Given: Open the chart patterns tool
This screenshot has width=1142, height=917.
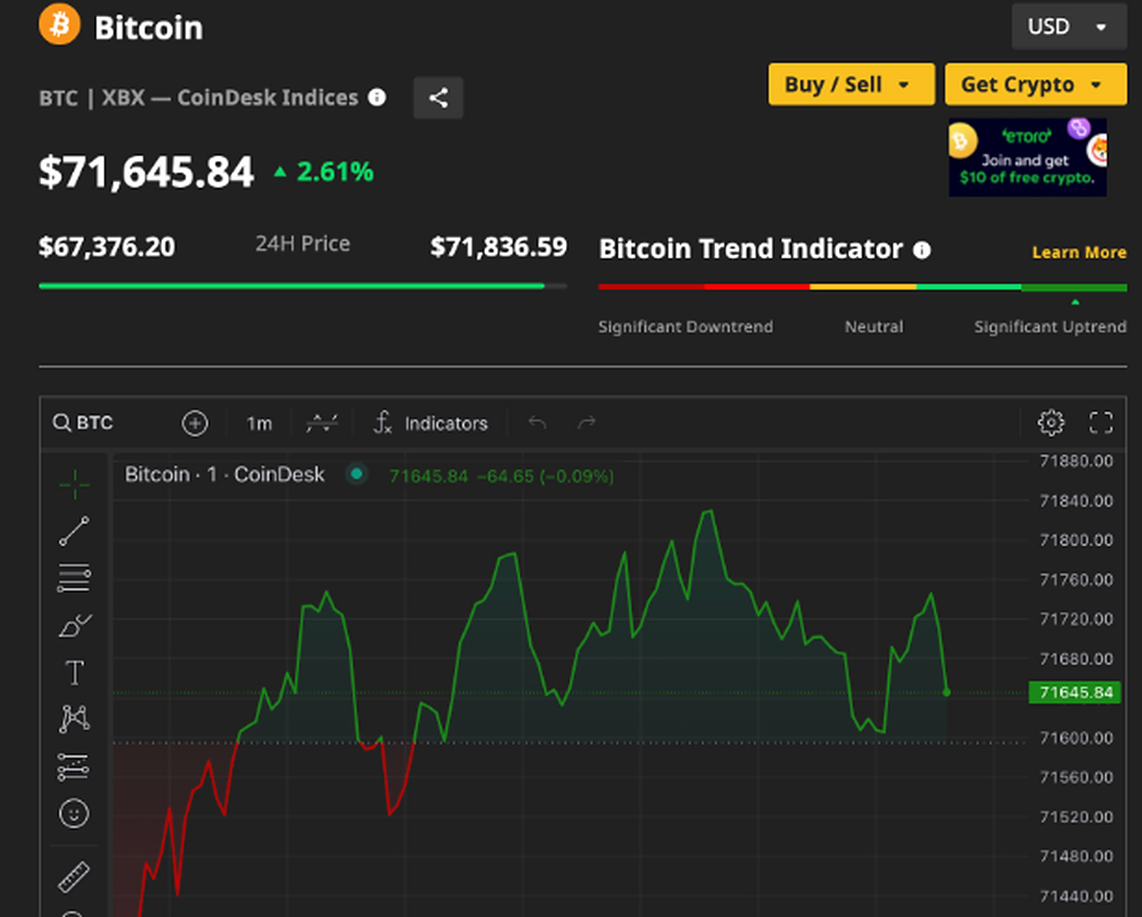Looking at the screenshot, I should (x=74, y=719).
